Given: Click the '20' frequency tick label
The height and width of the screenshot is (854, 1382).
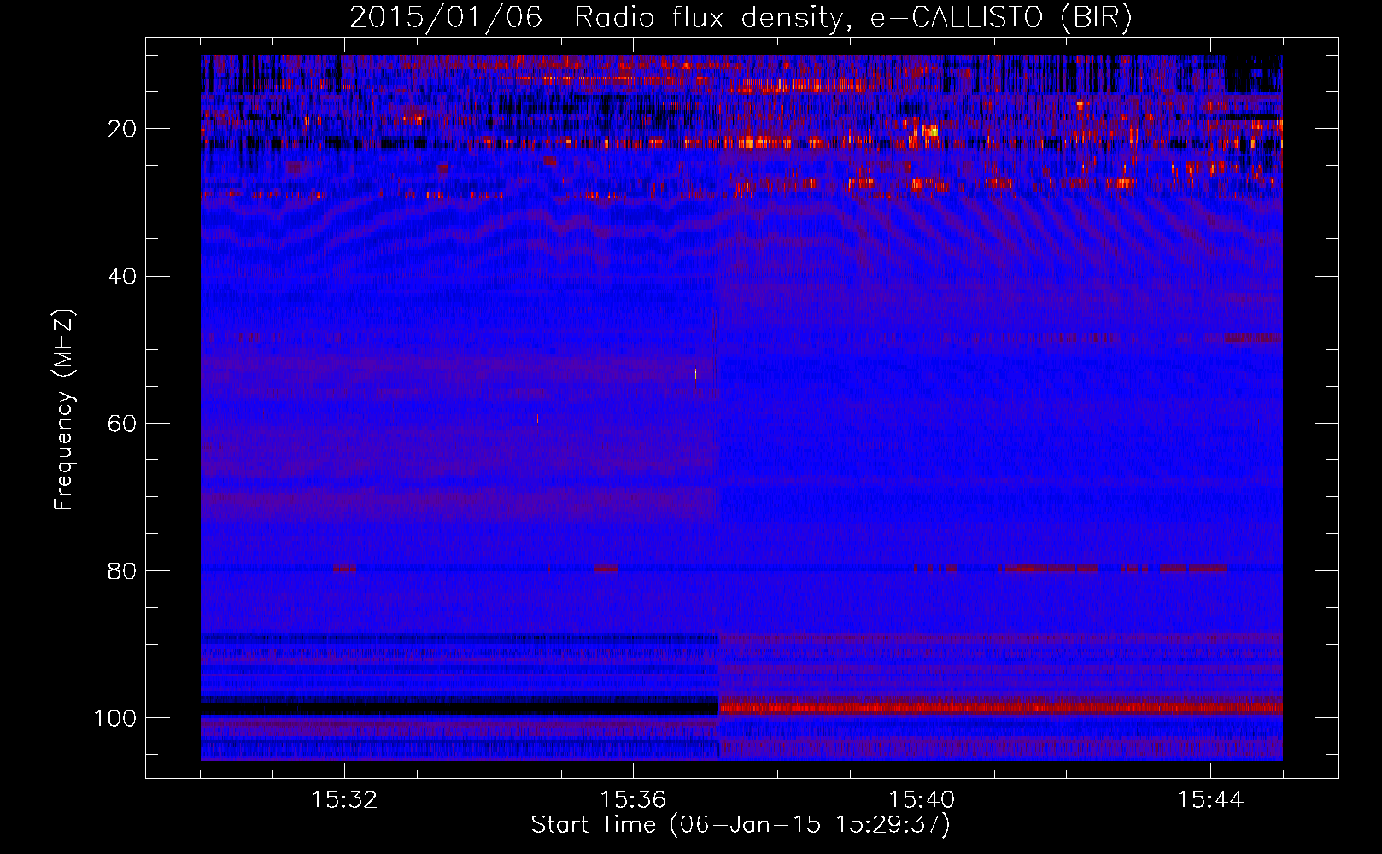Looking at the screenshot, I should click(122, 129).
